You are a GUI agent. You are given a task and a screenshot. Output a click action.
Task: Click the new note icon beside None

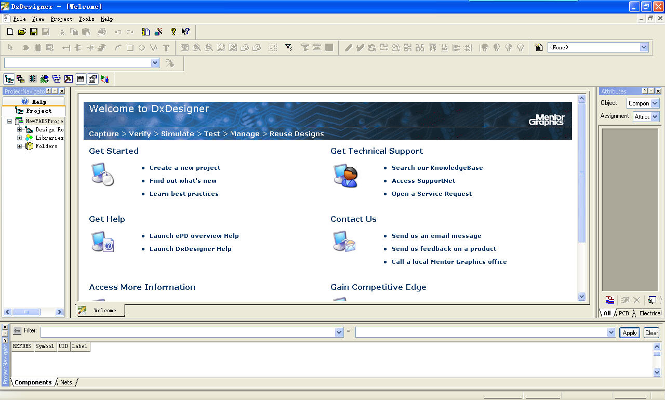[x=539, y=47]
